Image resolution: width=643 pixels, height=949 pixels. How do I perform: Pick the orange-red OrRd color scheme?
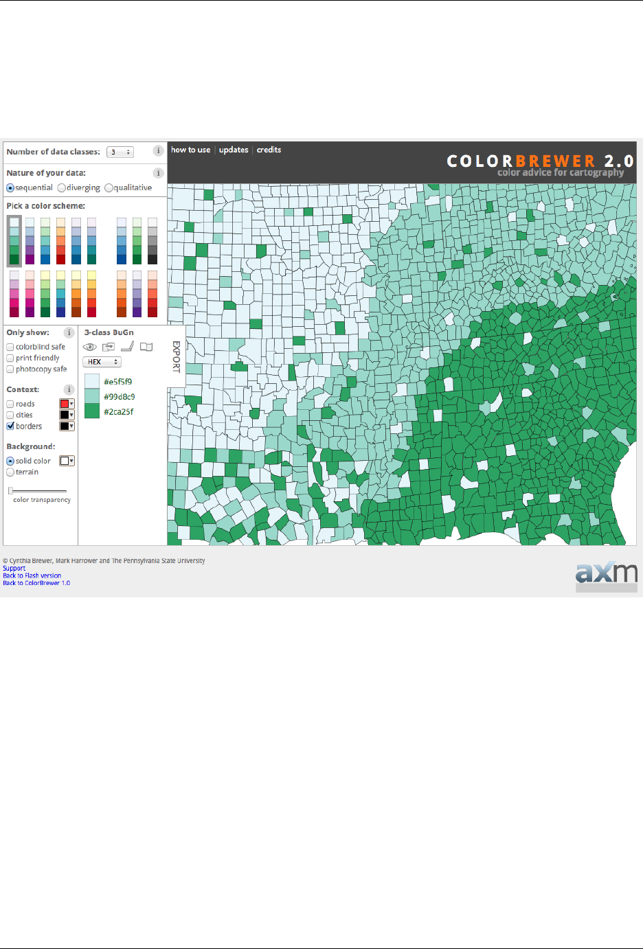point(61,241)
